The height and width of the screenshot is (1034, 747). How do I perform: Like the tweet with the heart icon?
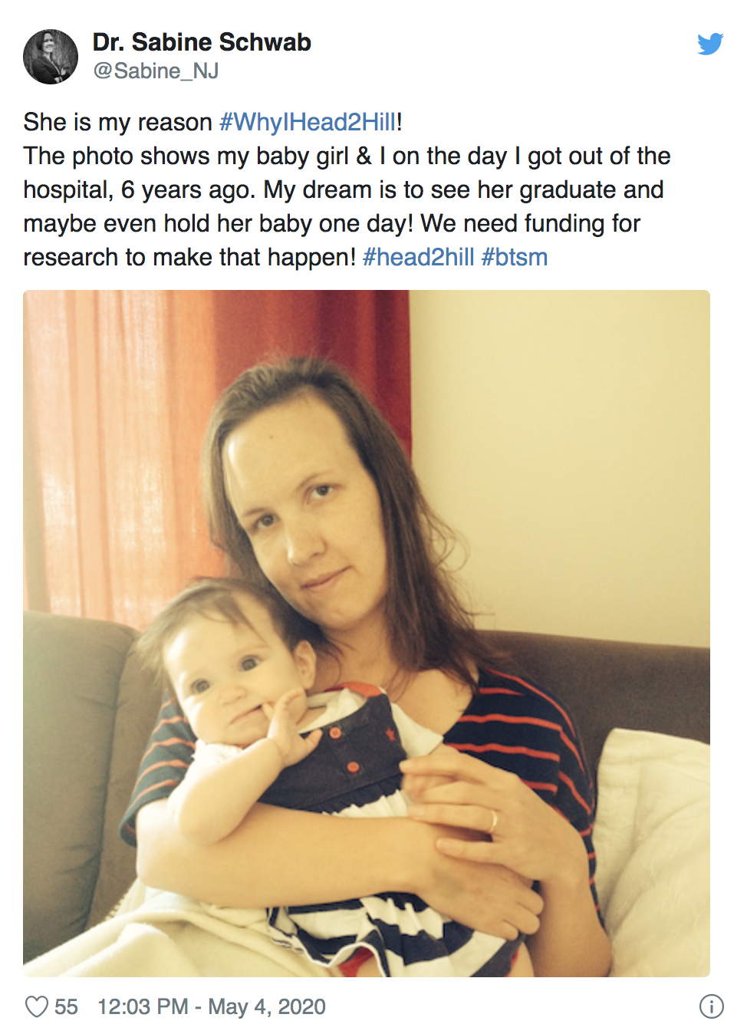point(36,1006)
